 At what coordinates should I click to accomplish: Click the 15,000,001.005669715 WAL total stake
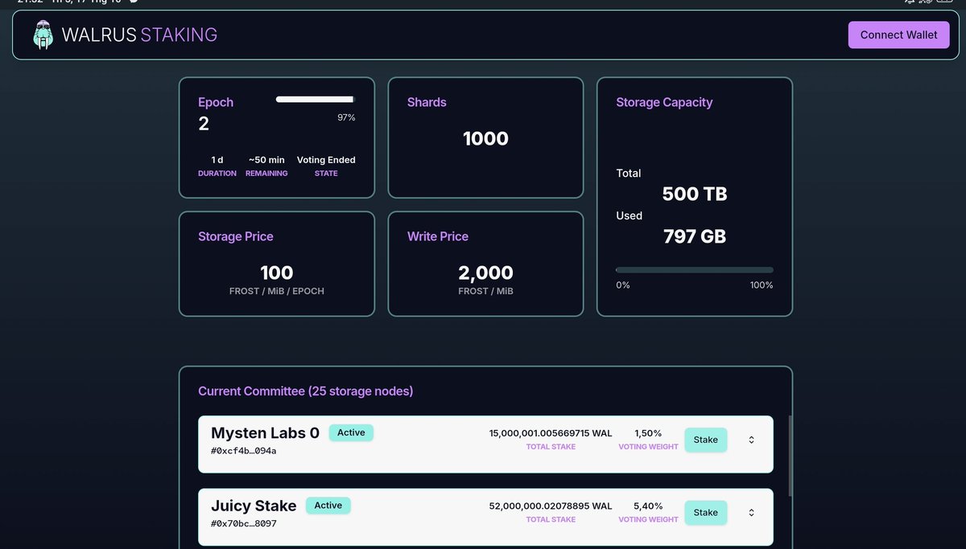551,433
